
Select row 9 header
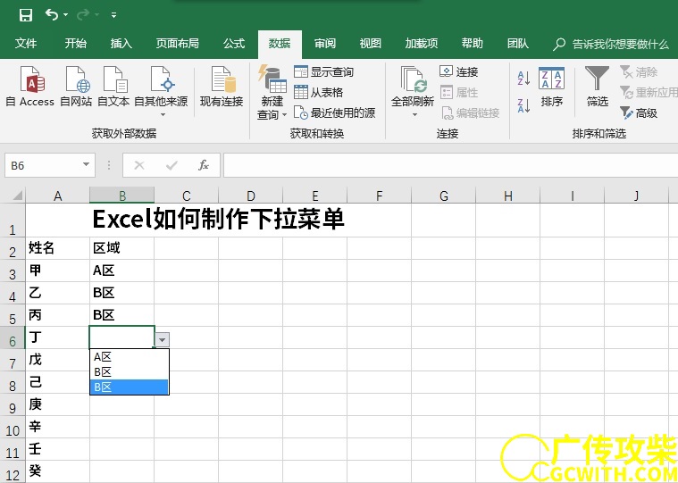[x=13, y=404]
